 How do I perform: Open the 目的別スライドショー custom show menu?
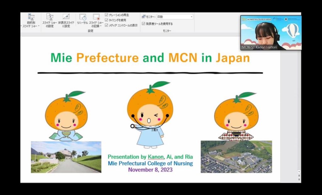click(31, 20)
